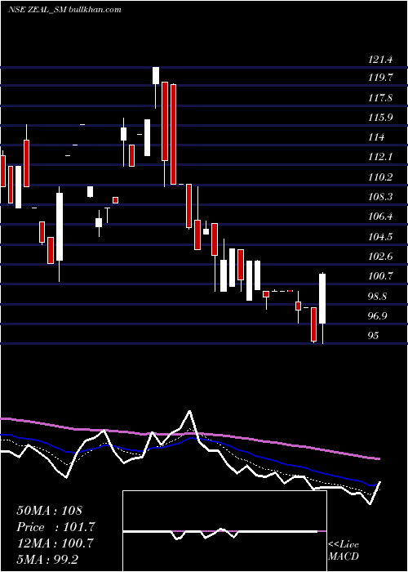This screenshot has width=408, height=572.
Task: Click the '<<Live MACD' label
Action: 344,551
